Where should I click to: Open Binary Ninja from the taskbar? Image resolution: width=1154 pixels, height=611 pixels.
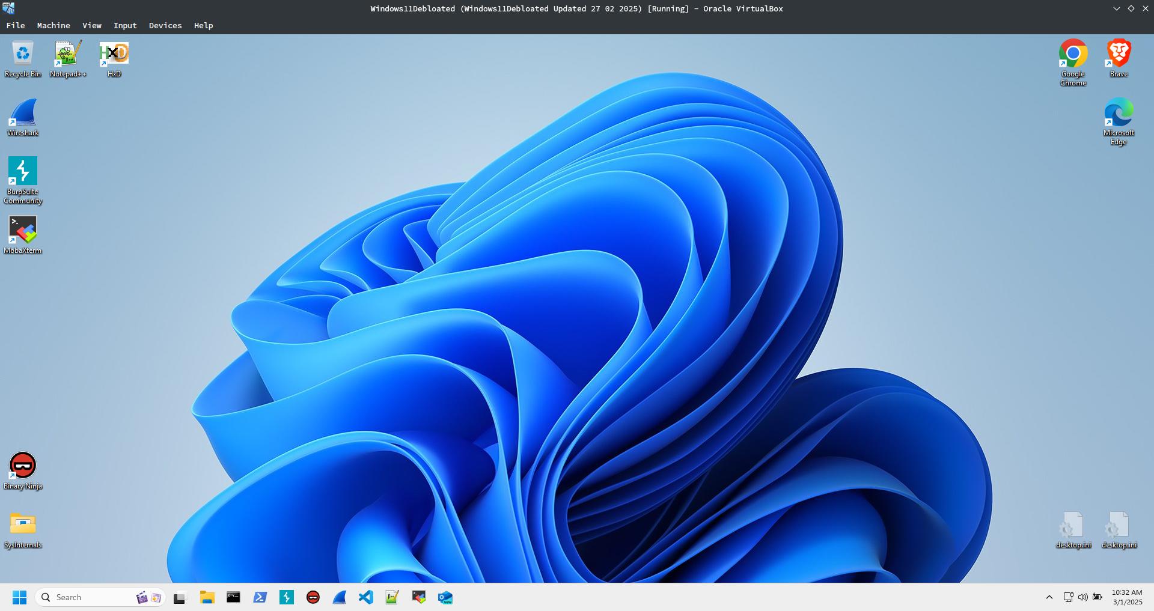(x=313, y=597)
